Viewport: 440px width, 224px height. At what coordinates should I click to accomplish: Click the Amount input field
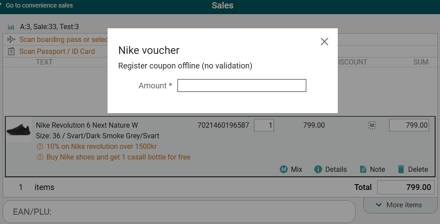click(x=242, y=86)
